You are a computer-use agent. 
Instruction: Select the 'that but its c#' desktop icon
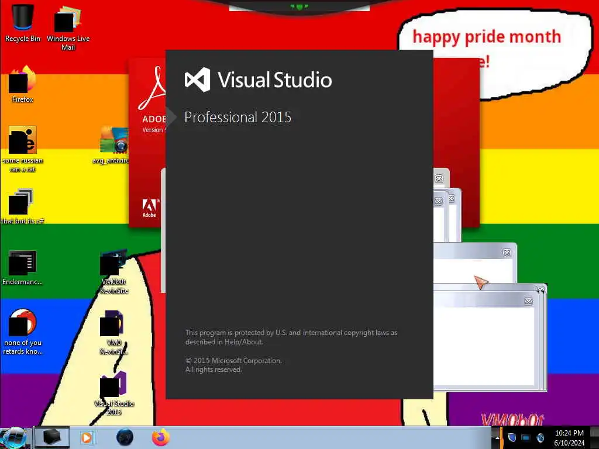[23, 206]
